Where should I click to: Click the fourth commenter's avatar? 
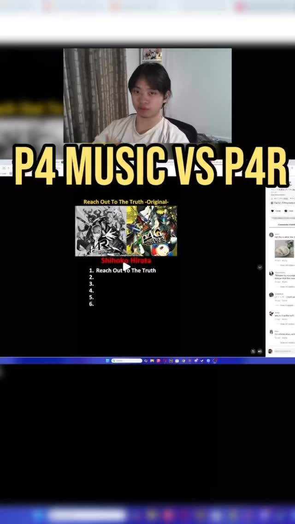coord(271,314)
